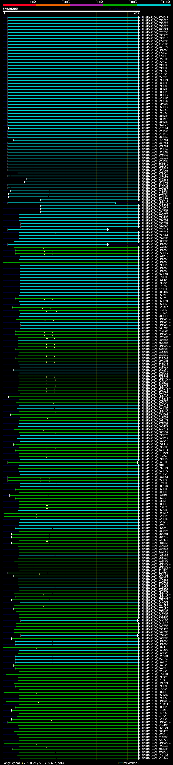This screenshot has width=173, height=765.
Task: Open hit UniRef100_A8MQP1
Action: [x=155, y=29]
